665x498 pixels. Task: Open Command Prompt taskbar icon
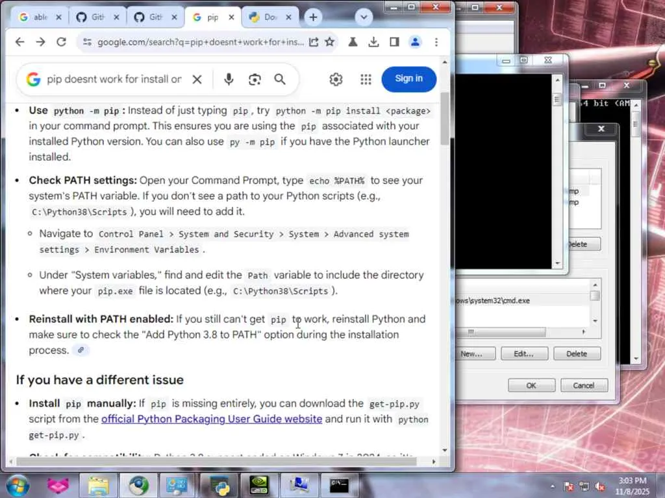coord(339,485)
